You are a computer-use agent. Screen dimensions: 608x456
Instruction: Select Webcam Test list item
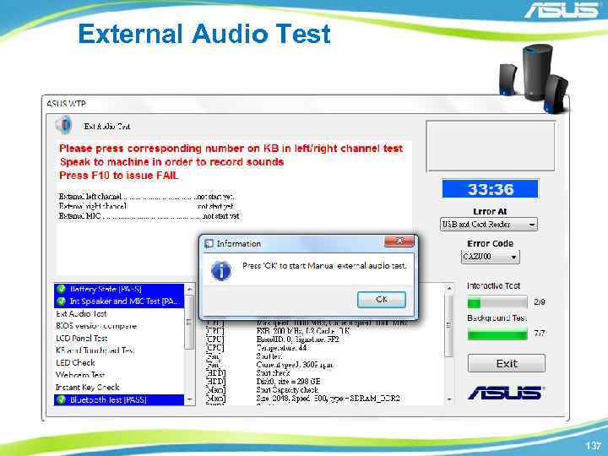[119, 375]
